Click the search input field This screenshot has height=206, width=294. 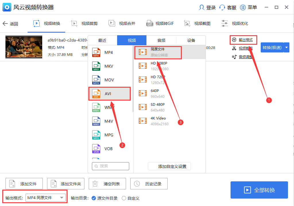coord(110,166)
